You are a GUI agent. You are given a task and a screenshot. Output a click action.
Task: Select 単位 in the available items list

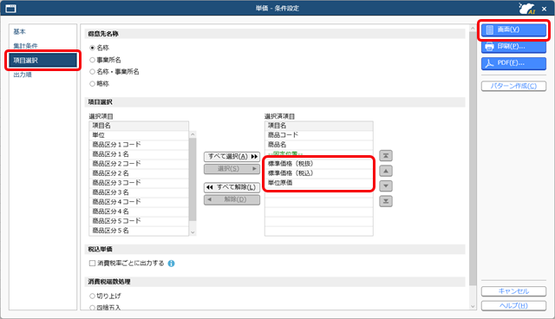point(139,135)
